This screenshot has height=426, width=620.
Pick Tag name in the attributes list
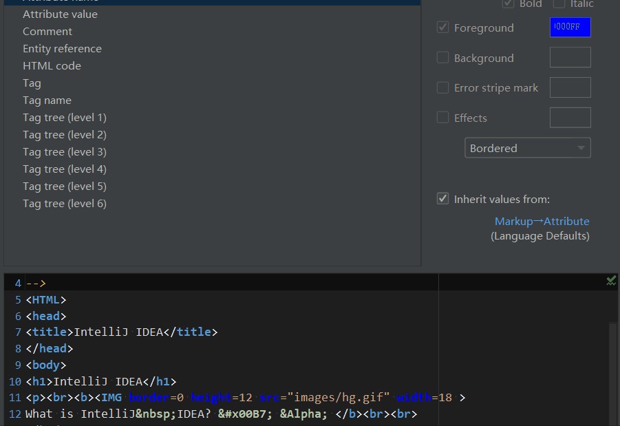tap(47, 100)
